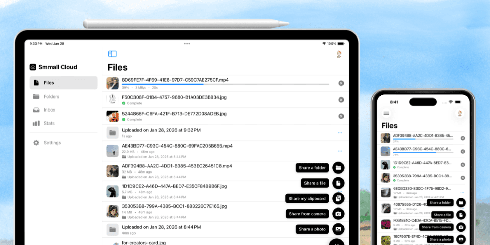Expand options for the 9:32PM uploaded folder
The width and height of the screenshot is (490, 245).
click(340, 132)
